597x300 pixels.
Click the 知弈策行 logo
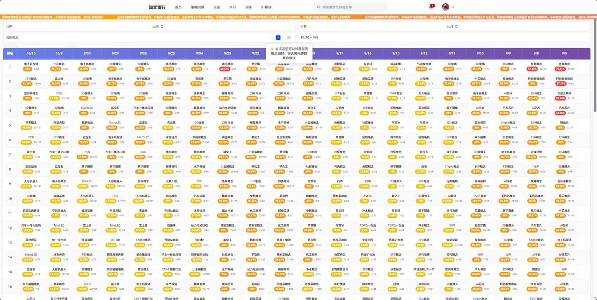pos(157,7)
